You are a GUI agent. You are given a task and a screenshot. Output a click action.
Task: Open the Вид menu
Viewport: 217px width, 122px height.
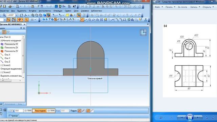coord(13,11)
